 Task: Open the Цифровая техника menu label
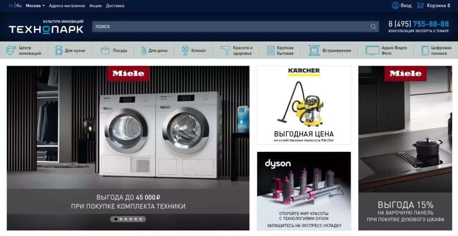tap(441, 51)
